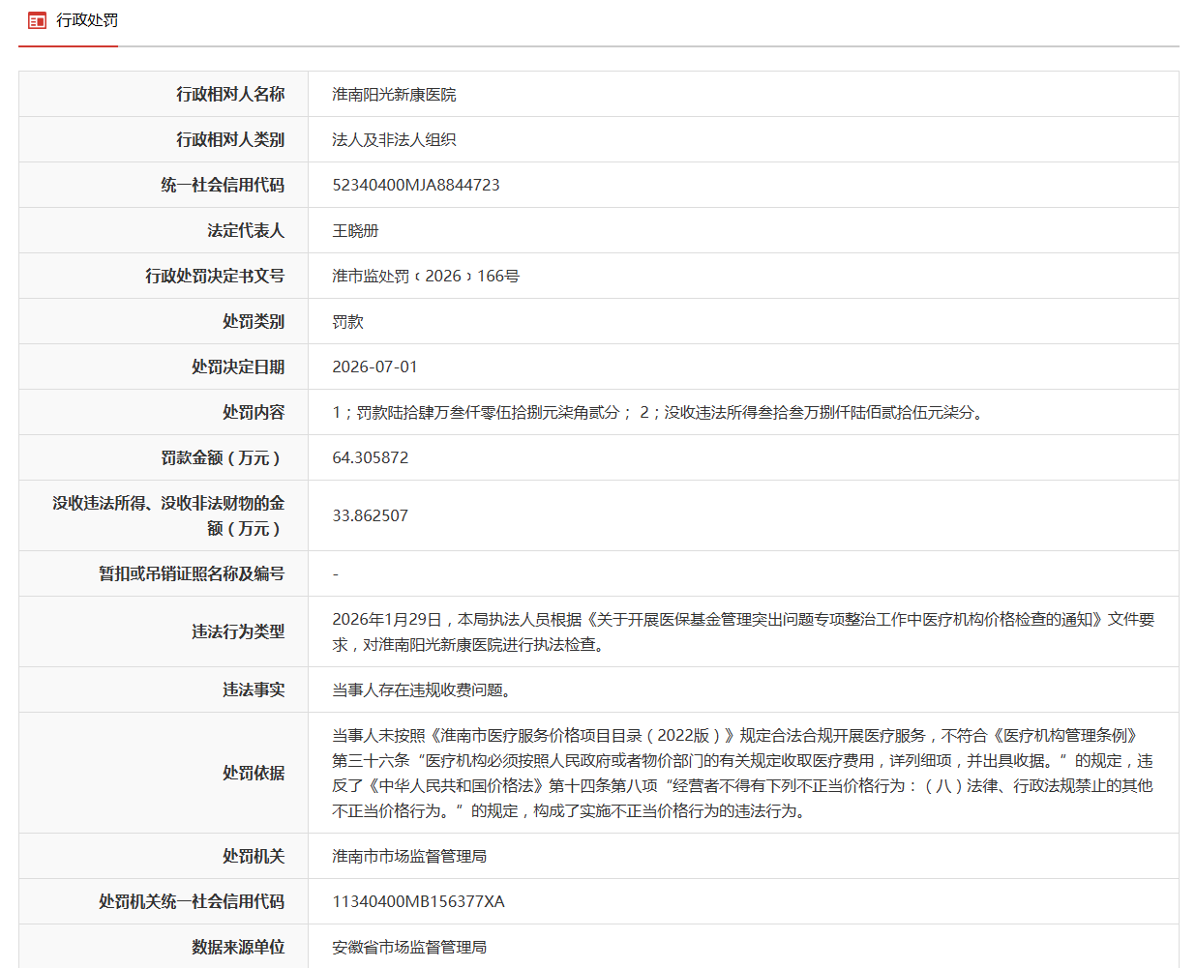1196x968 pixels.
Task: Select the name 王晓册
Action: click(x=355, y=230)
